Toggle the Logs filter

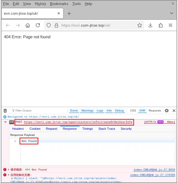pos(100,111)
